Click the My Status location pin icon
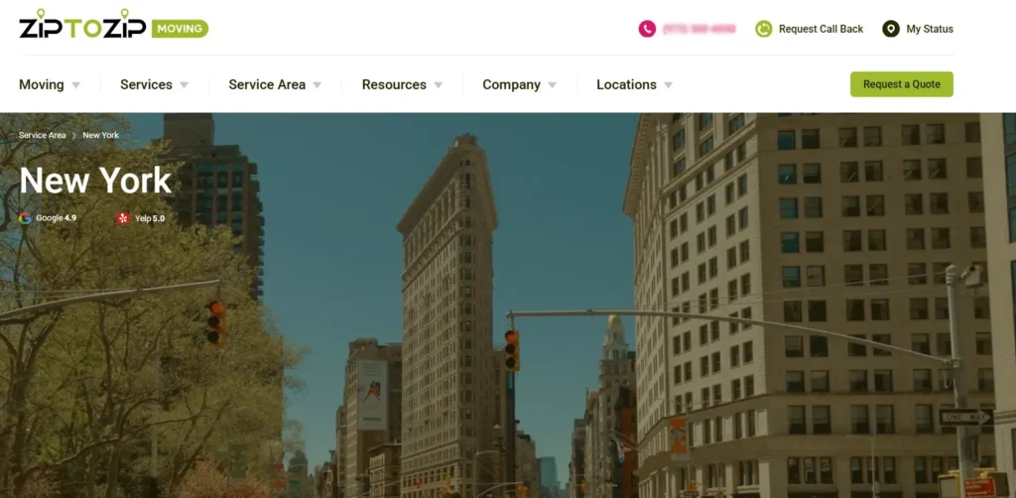Viewport: 1016px width, 498px height. [x=891, y=29]
